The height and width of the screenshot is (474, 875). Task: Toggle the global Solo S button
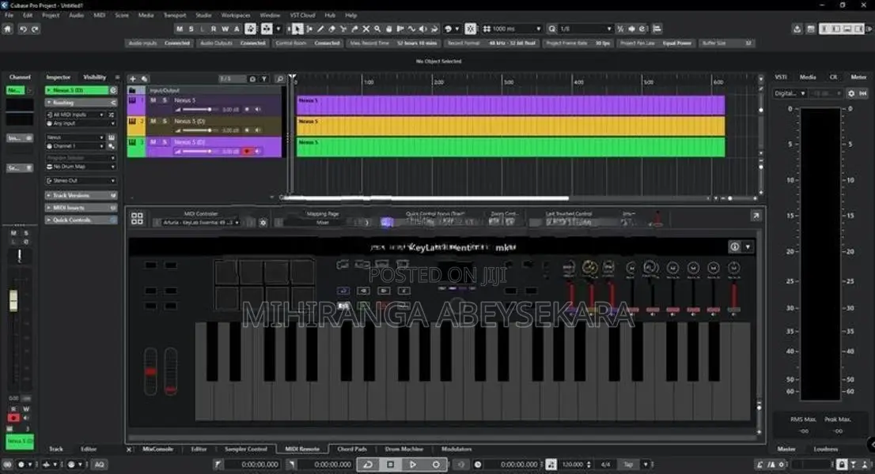(x=191, y=29)
